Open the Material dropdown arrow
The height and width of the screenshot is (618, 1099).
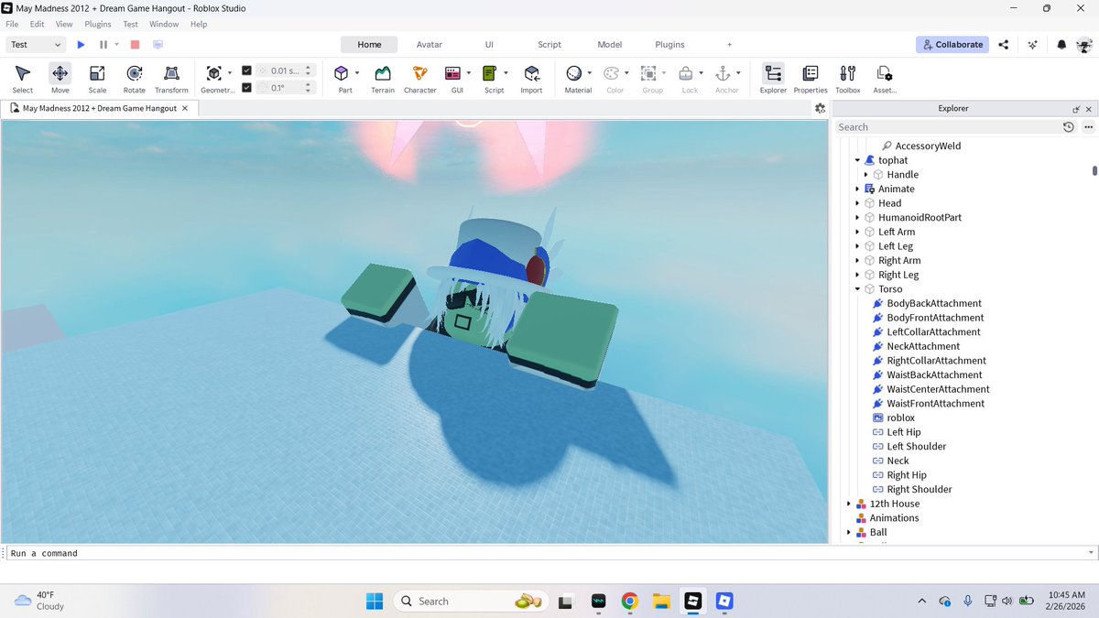(x=590, y=73)
